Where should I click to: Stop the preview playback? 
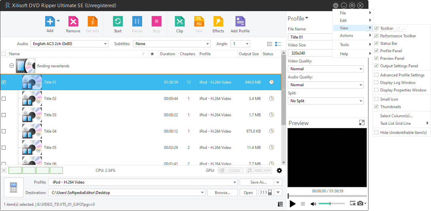[x=303, y=204]
